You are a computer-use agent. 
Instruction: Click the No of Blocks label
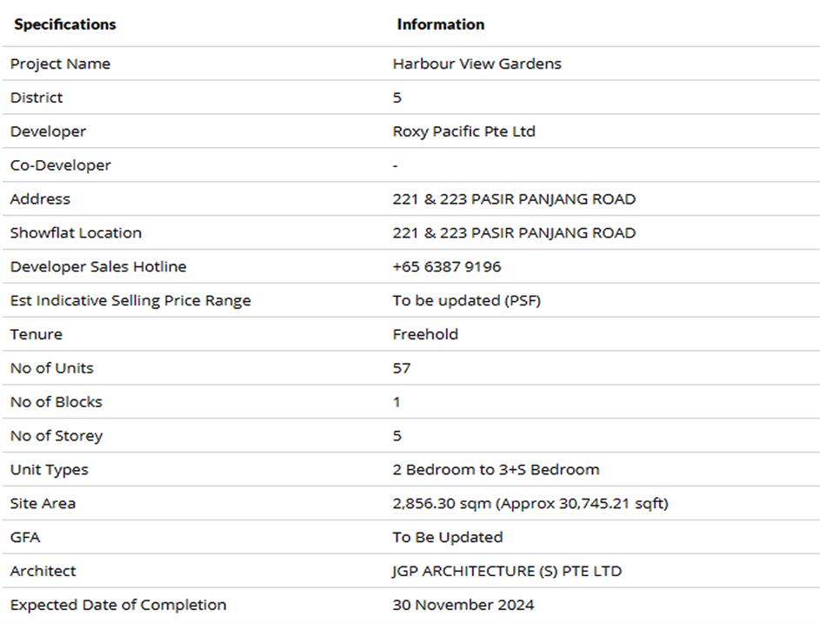coord(56,402)
